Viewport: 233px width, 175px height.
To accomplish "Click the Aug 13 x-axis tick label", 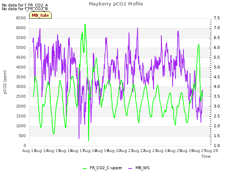I will tap(29, 151).
